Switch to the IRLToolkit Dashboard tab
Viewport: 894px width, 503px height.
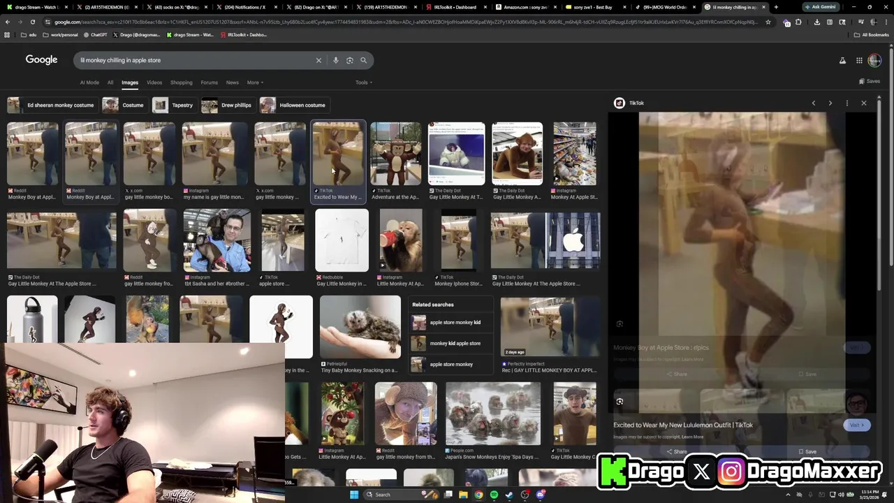pyautogui.click(x=455, y=7)
